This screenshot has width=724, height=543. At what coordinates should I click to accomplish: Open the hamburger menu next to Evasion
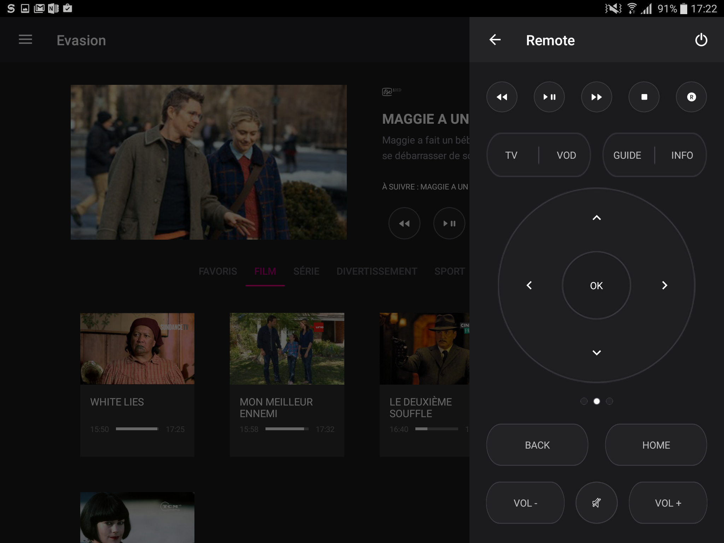(25, 40)
